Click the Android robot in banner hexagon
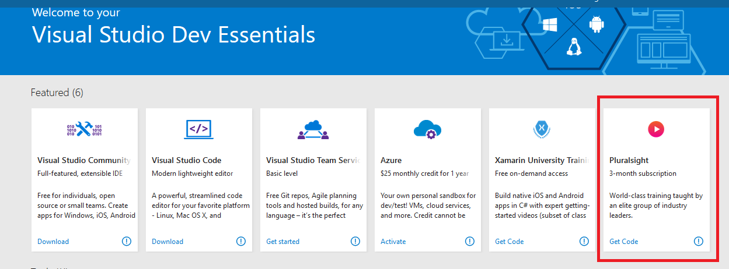This screenshot has height=269, width=729. tap(596, 24)
